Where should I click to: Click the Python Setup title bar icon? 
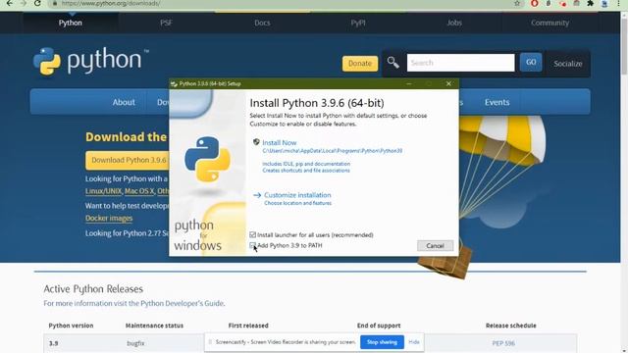coord(174,84)
